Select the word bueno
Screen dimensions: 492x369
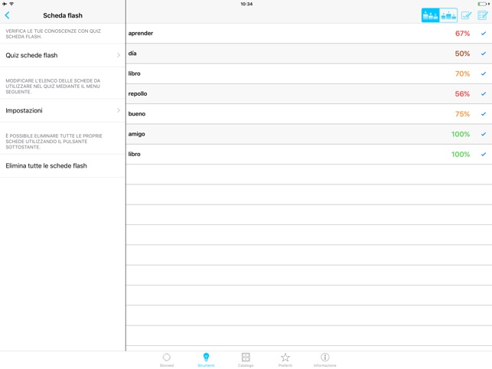click(x=137, y=113)
